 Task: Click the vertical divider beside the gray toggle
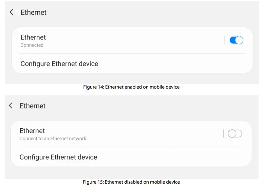click(x=223, y=134)
